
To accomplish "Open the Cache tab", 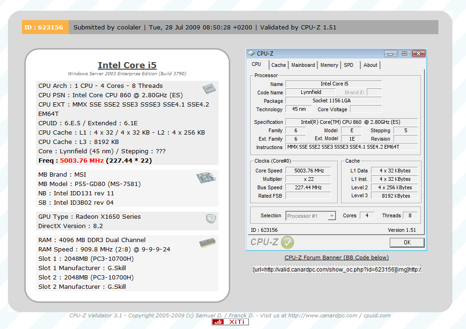I will coord(278,65).
